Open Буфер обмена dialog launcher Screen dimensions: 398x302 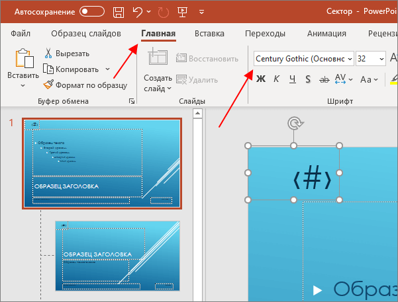pyautogui.click(x=132, y=101)
